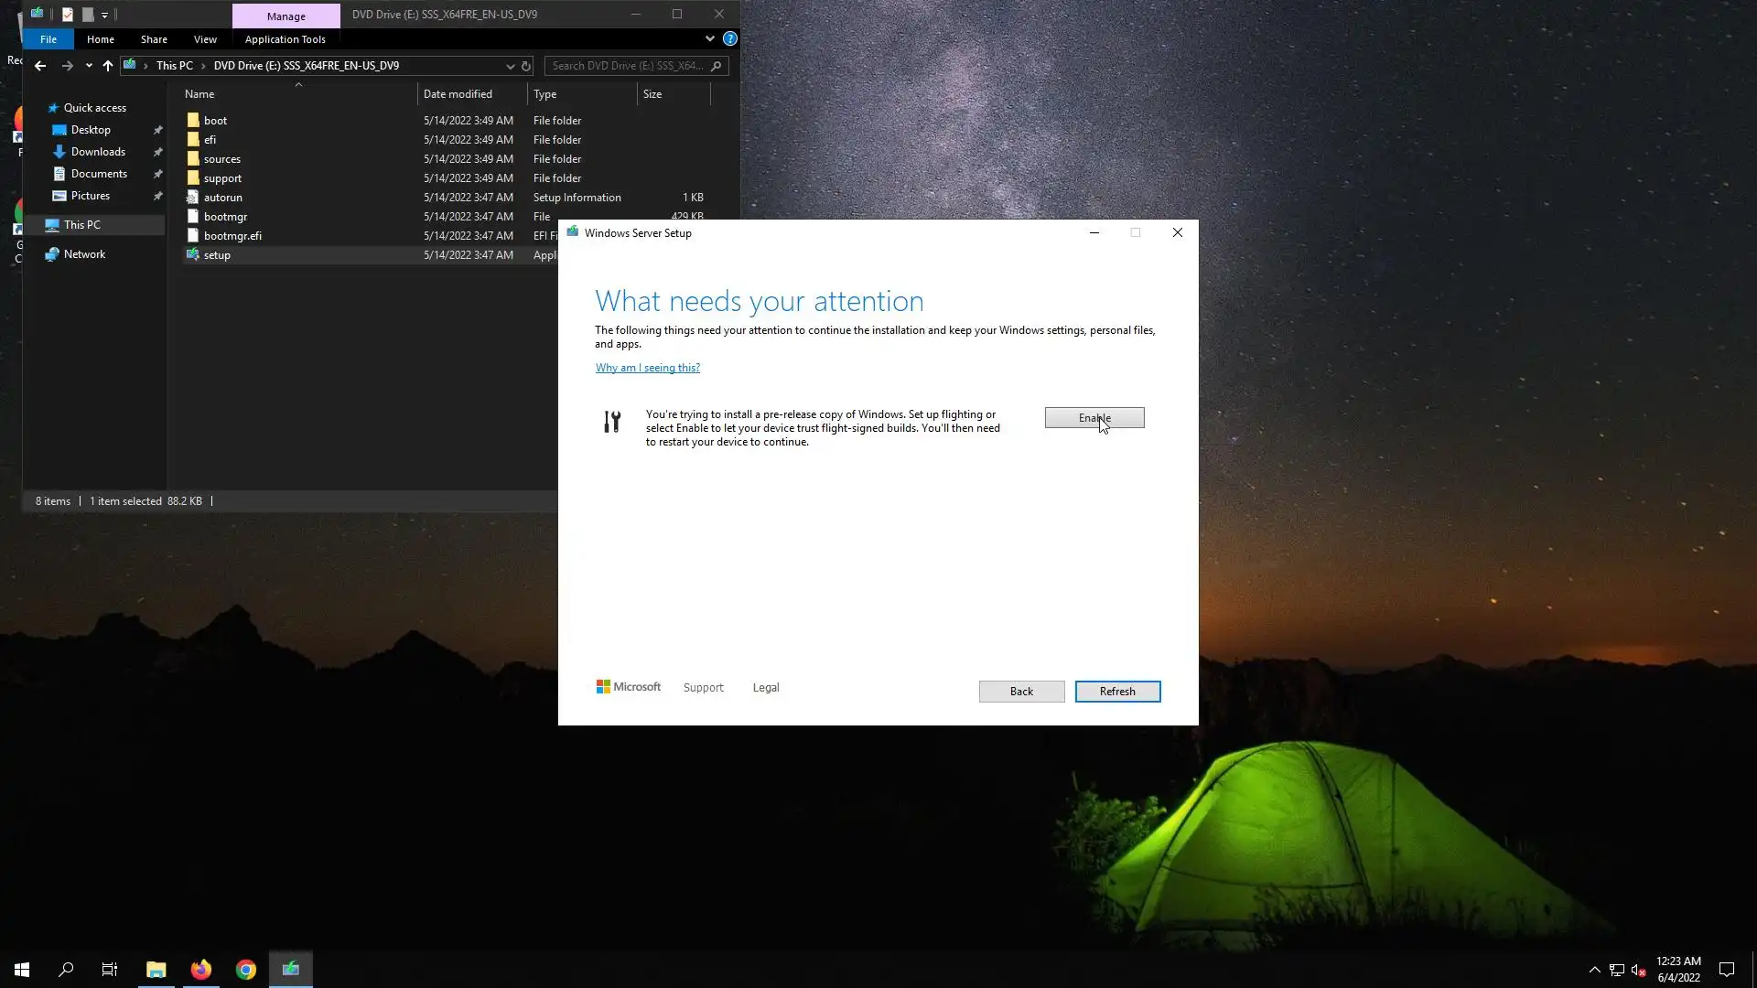Click the up-one-level arrow in Explorer
Viewport: 1757px width, 988px height.
[108, 66]
